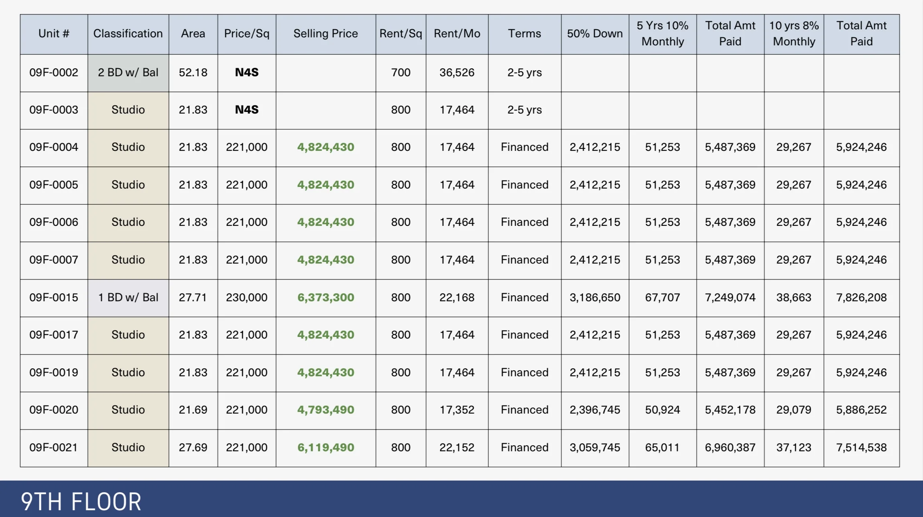The width and height of the screenshot is (923, 517).
Task: Select selling price 6,119,490
Action: click(325, 448)
